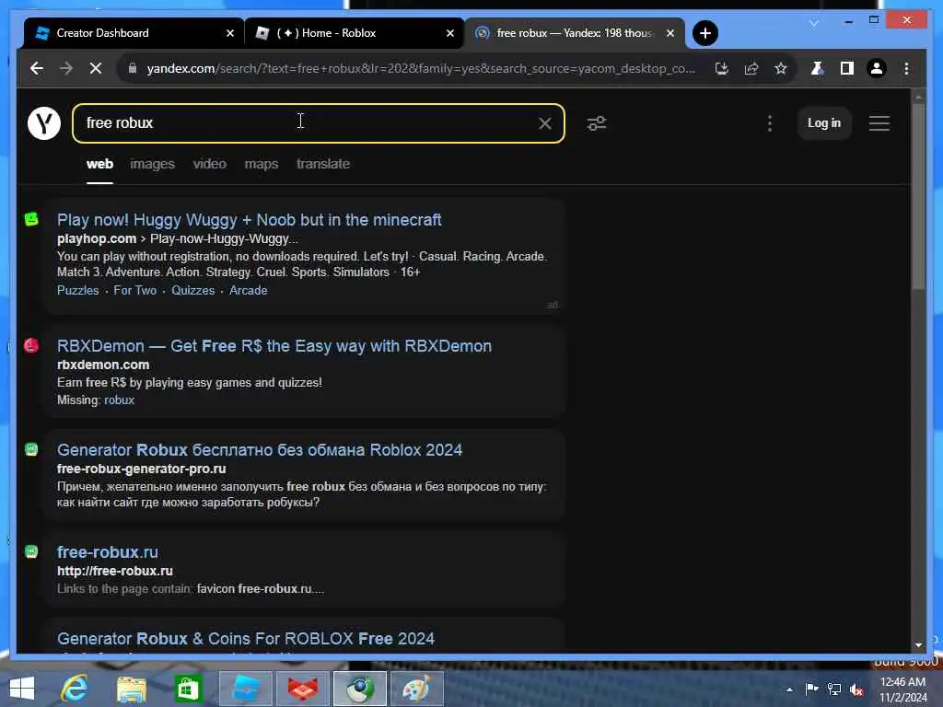Screen dimensions: 943x707
Task: Select the free robux Yandex tab
Action: [x=574, y=33]
